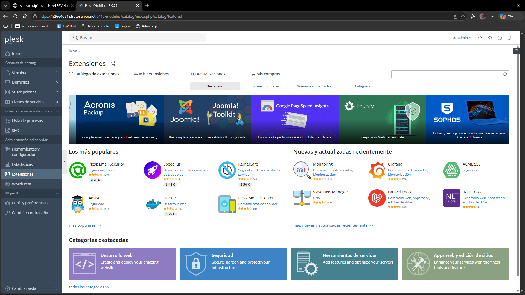The width and height of the screenshot is (525, 295).
Task: Show previous banner in carousel
Action: coord(72,119)
